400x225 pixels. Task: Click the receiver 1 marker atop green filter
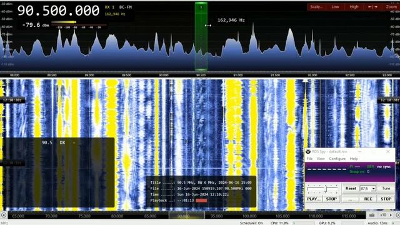coord(201,7)
